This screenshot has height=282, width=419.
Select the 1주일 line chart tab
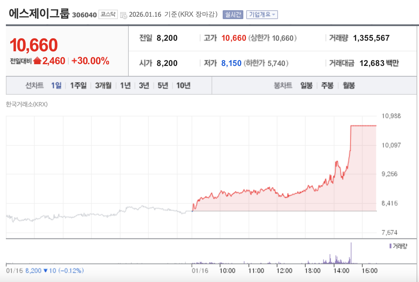78,85
